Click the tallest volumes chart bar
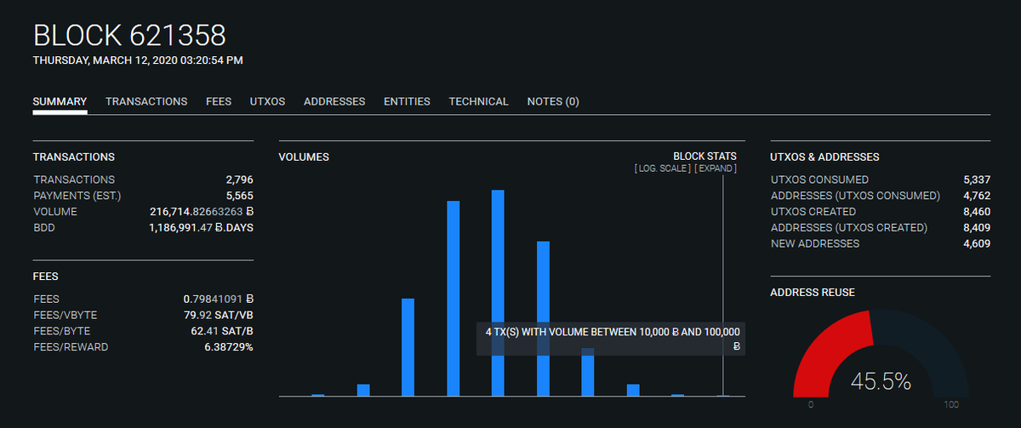1021x428 pixels. click(498, 293)
